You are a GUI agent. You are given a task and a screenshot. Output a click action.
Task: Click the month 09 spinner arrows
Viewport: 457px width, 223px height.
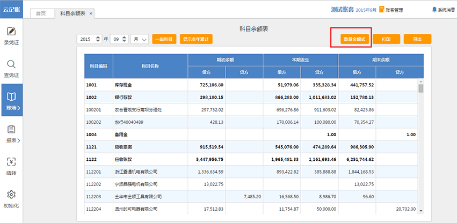(x=124, y=39)
